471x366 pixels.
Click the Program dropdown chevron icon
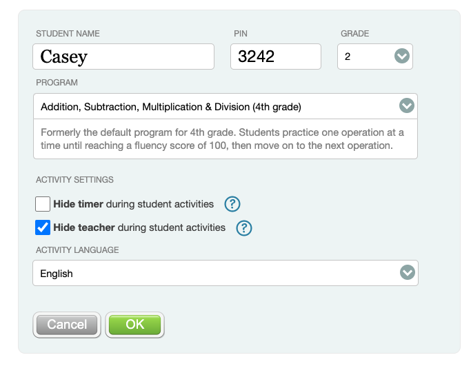[407, 106]
